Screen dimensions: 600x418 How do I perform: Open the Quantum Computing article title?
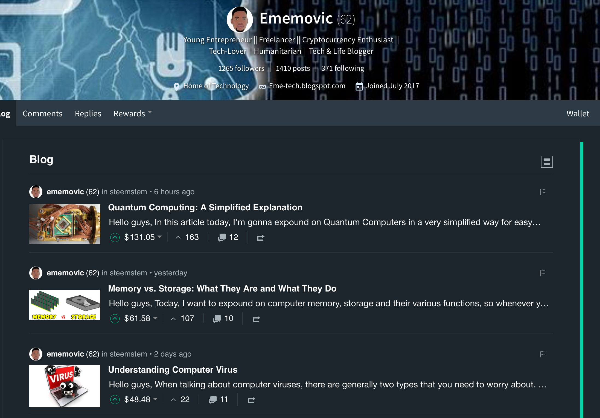pos(205,207)
